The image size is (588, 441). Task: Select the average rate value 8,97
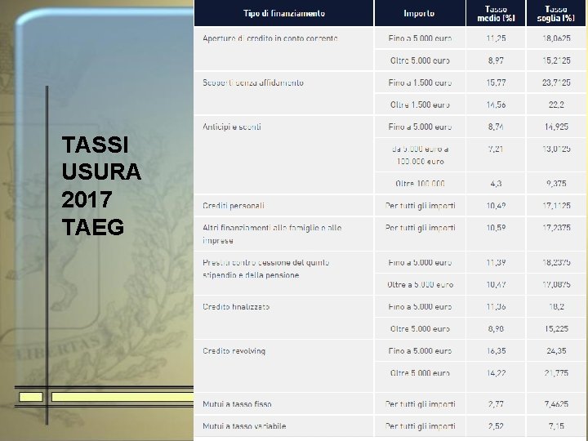(x=496, y=60)
